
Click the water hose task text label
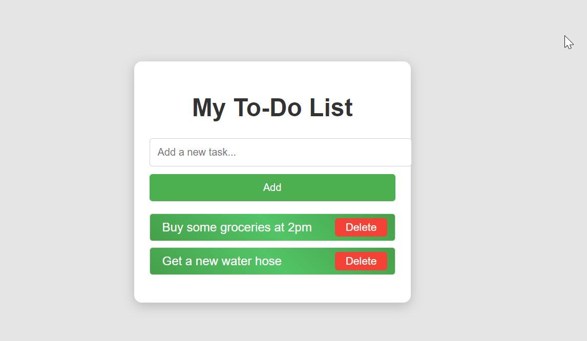click(x=222, y=261)
